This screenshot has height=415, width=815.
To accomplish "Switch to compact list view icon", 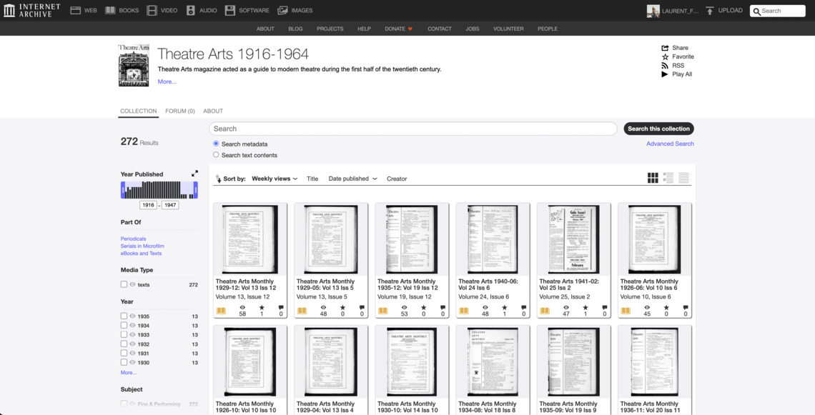I will click(x=684, y=179).
